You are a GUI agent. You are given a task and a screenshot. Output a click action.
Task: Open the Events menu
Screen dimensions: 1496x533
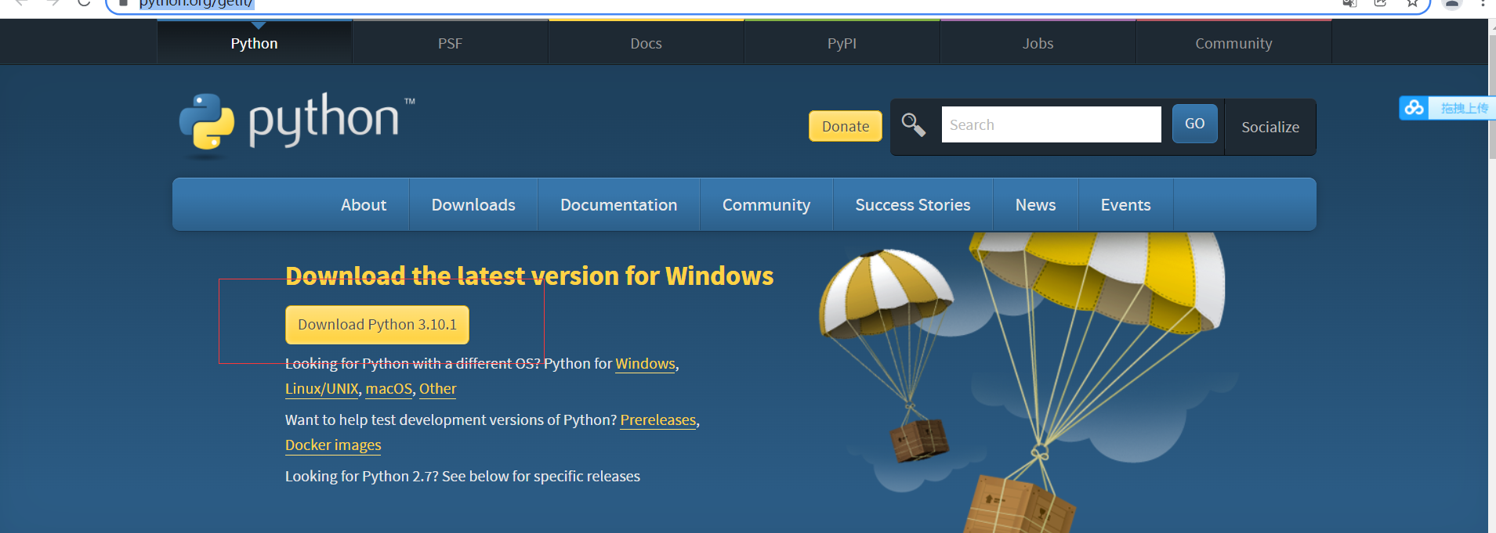[x=1126, y=204]
